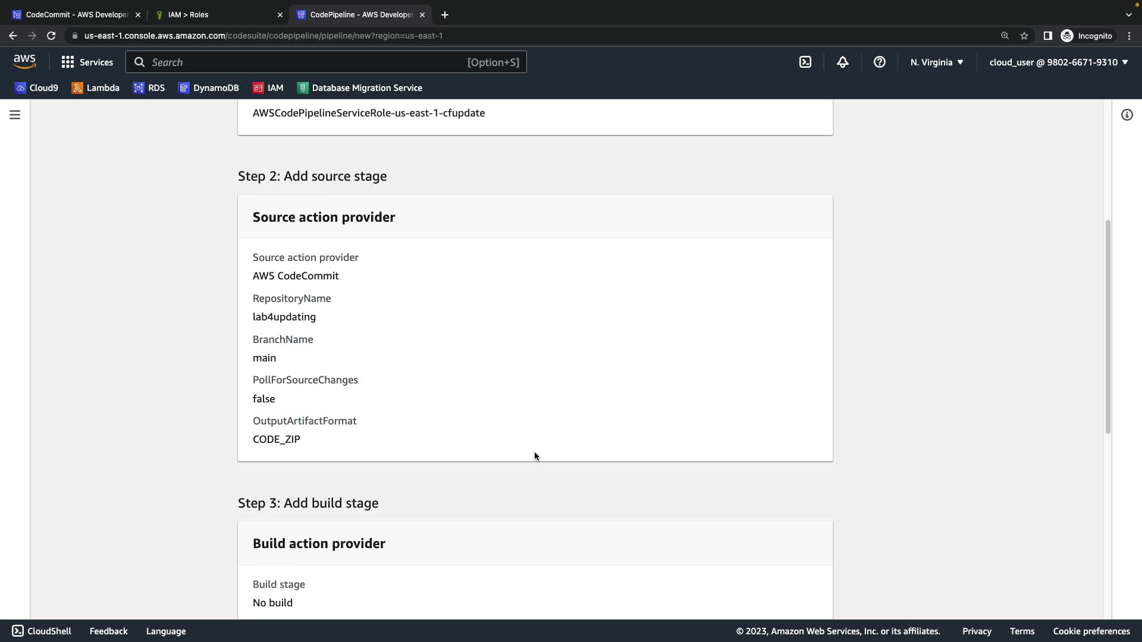Click the Feedback link in the footer
This screenshot has width=1142, height=642.
pyautogui.click(x=108, y=631)
